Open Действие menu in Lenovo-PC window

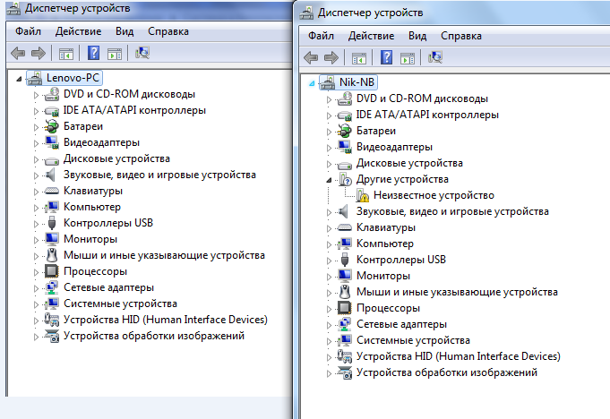tap(78, 31)
